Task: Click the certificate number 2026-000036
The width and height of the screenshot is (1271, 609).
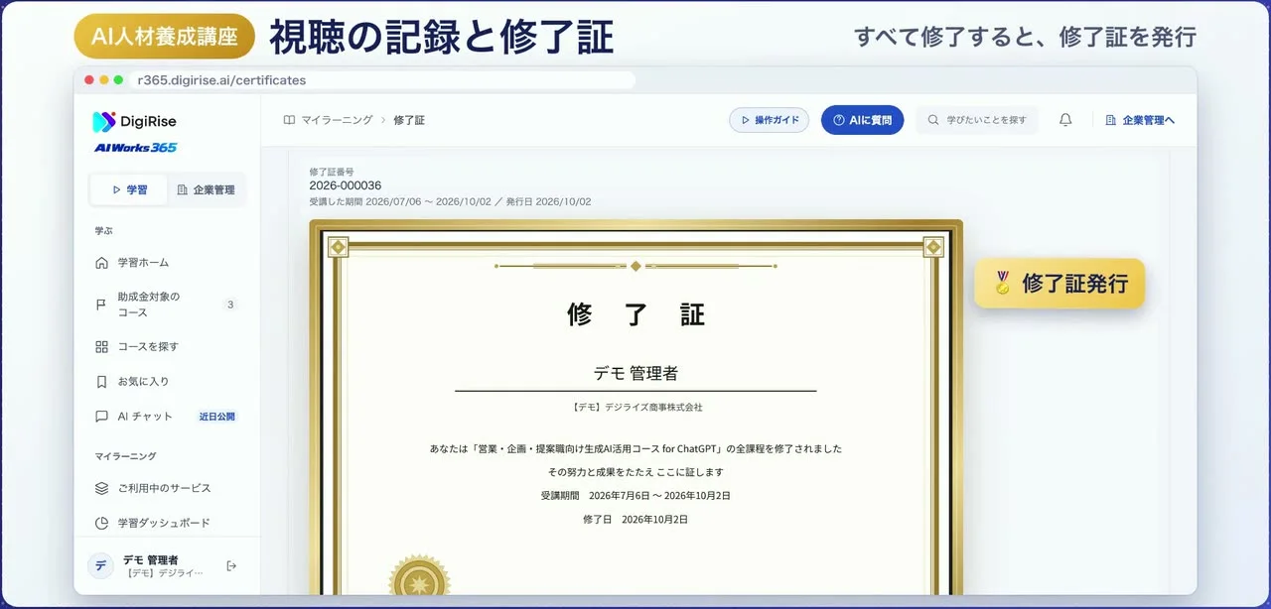Action: coord(346,185)
